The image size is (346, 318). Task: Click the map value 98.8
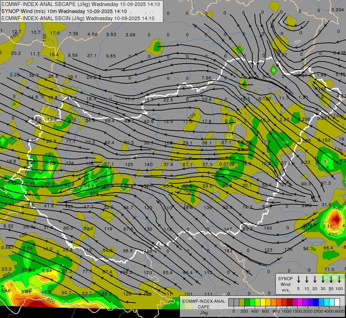tap(128, 251)
